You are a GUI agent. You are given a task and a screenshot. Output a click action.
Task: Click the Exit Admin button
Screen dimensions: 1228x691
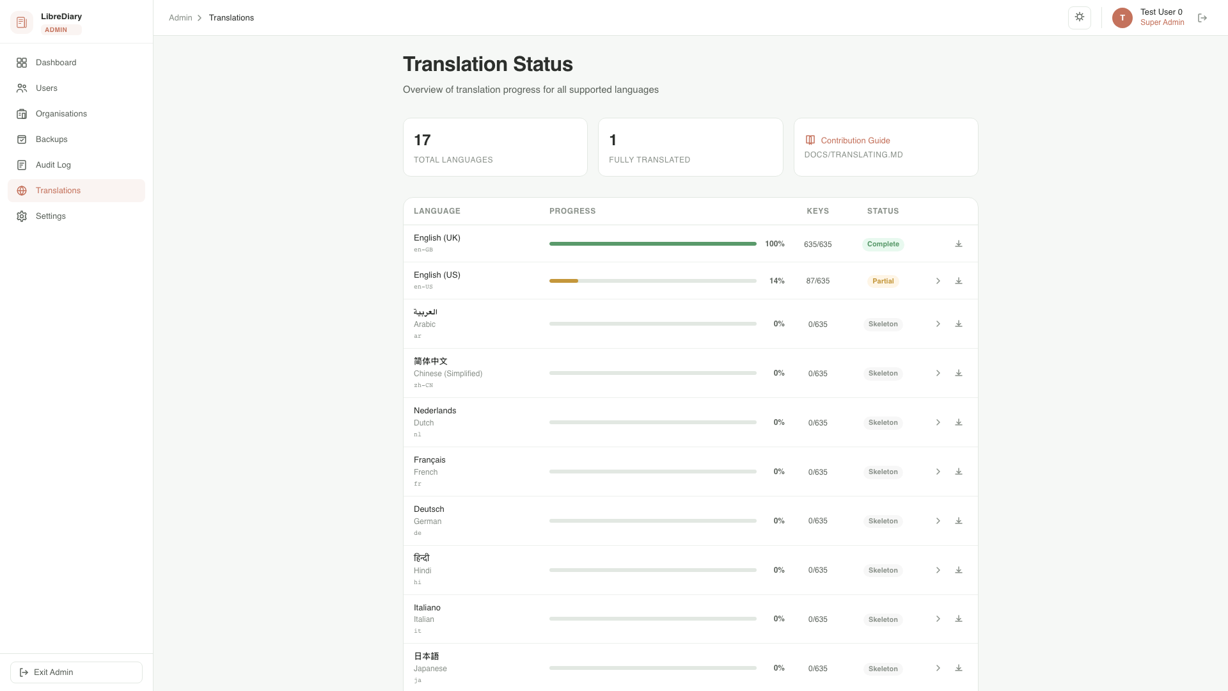click(76, 672)
